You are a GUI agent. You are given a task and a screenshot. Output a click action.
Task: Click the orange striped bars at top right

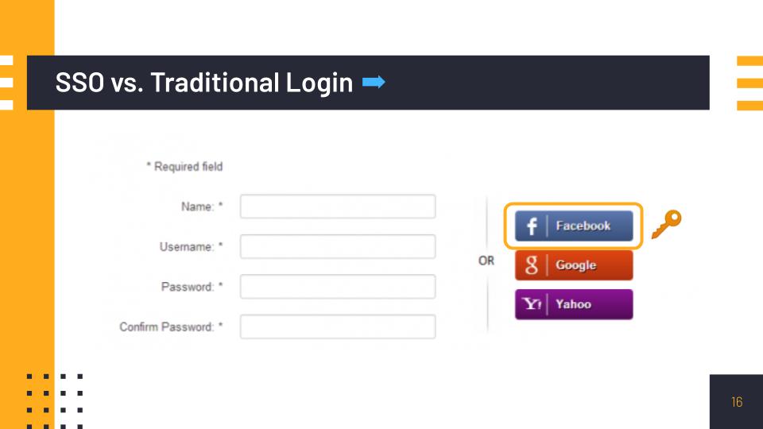coord(749,83)
